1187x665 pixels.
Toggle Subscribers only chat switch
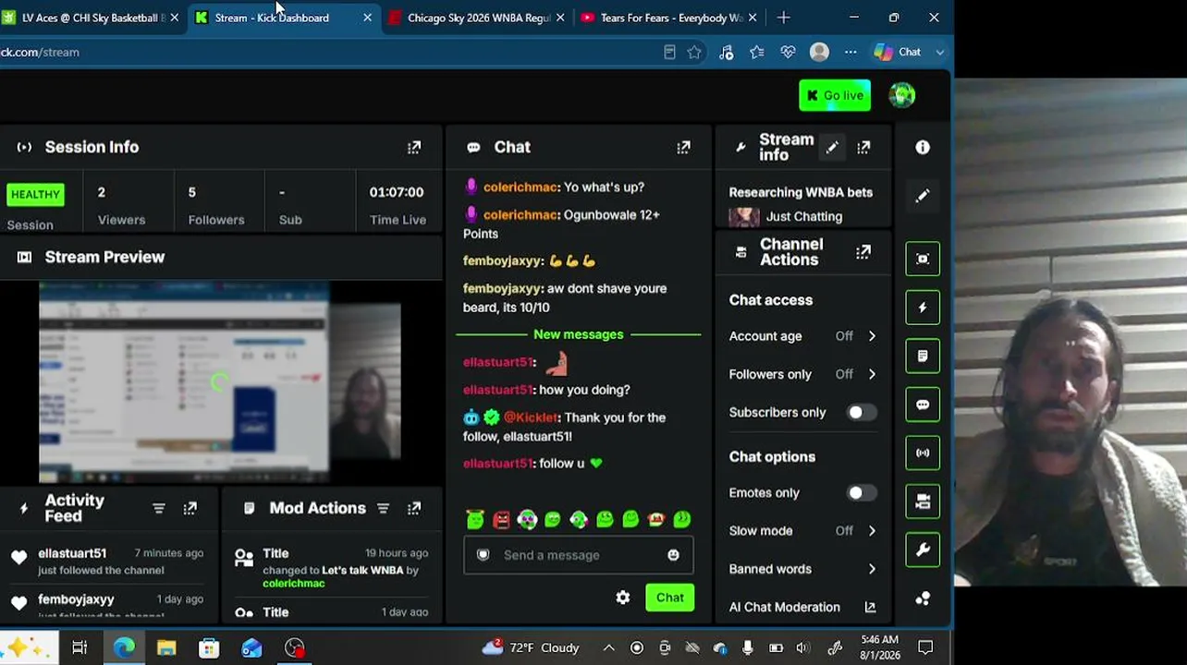tap(861, 413)
